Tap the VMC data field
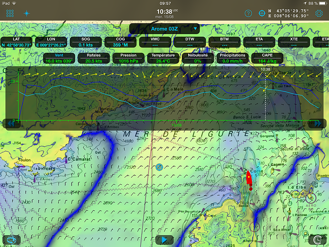The width and height of the screenshot is (329, 247). click(x=155, y=42)
